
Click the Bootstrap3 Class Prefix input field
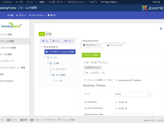tap(134, 115)
